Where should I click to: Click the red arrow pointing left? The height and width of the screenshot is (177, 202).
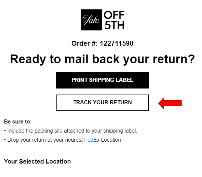click(x=170, y=103)
